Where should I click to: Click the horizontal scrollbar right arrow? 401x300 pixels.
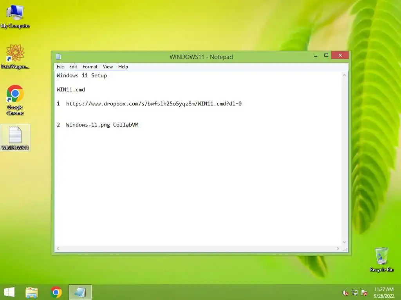pos(338,248)
